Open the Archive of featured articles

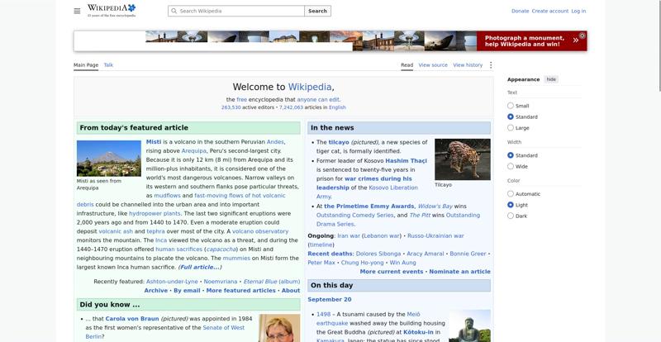pos(155,291)
